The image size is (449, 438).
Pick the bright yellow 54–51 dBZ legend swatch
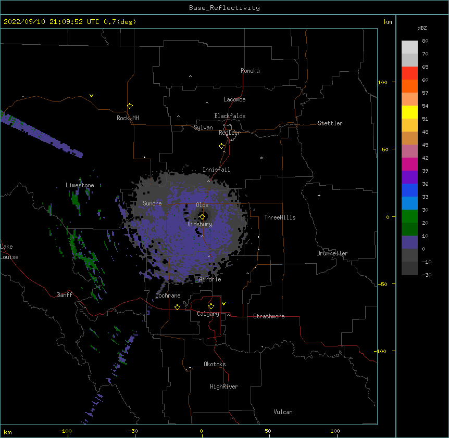409,112
